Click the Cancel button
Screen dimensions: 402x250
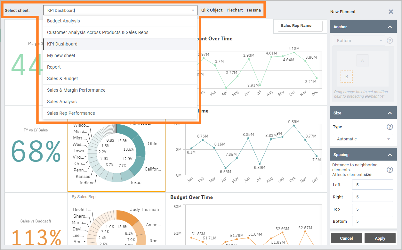[x=346, y=238]
